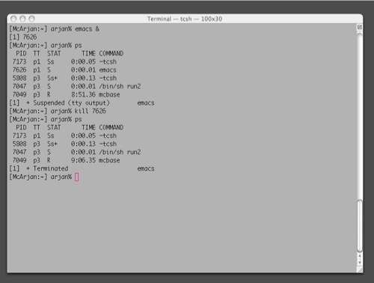Click the split pane icon above scrollbar
The image size is (374, 283).
coord(360,27)
